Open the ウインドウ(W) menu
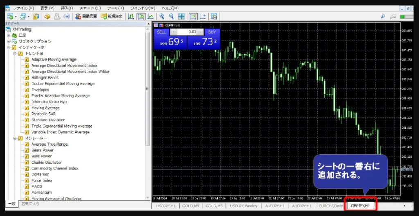 [143, 8]
